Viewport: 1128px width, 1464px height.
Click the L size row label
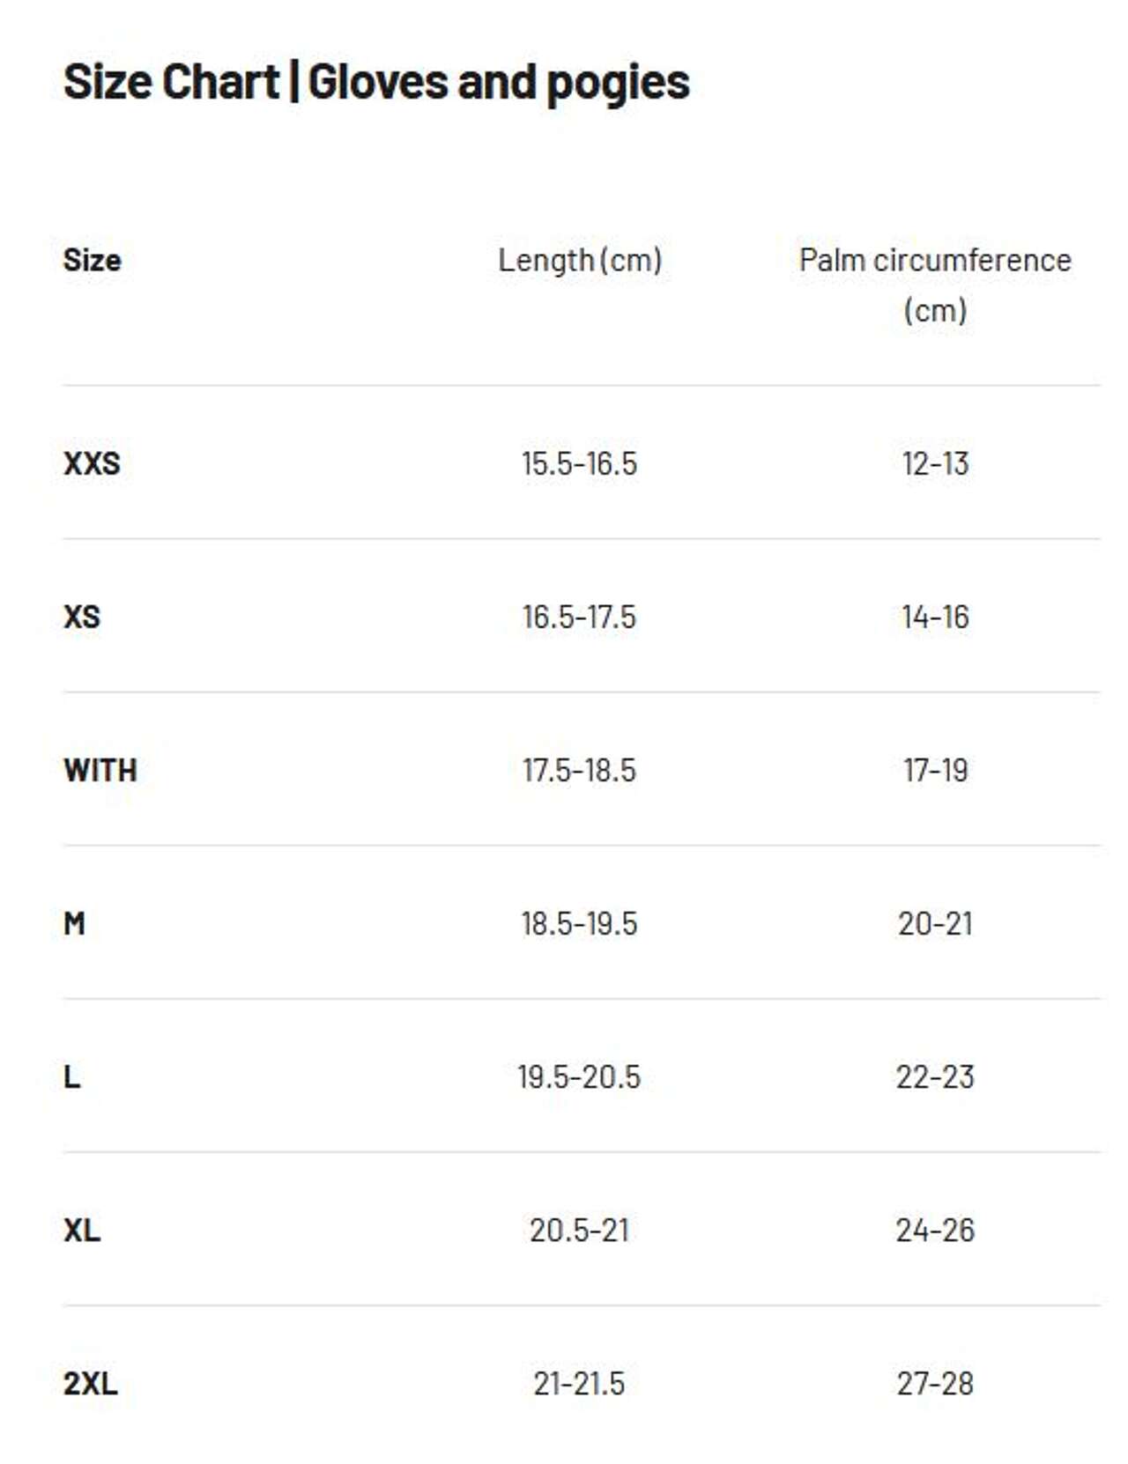(72, 1077)
